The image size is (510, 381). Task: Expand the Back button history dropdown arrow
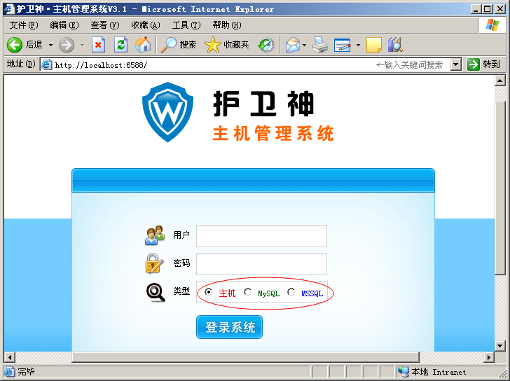tap(50, 45)
